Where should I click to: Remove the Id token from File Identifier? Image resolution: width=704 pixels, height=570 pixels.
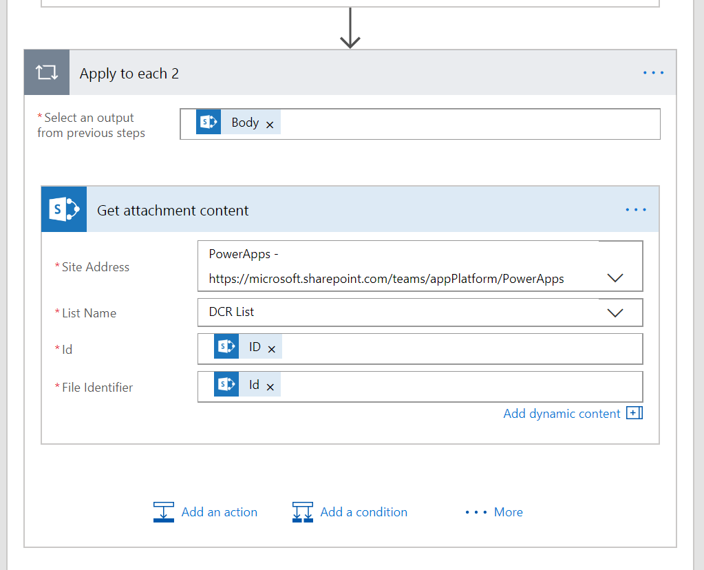[270, 387]
